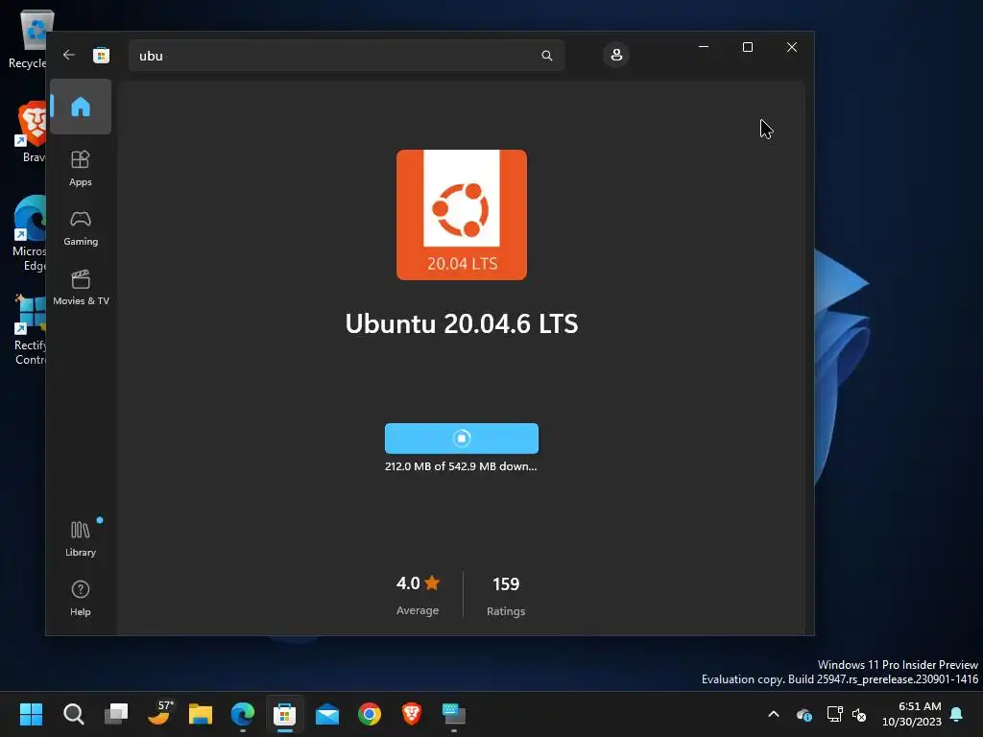Select the Rectify Control desktop shortcut

point(30,330)
